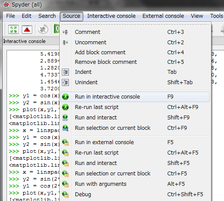Click the Indent icon in the menu

[65, 72]
